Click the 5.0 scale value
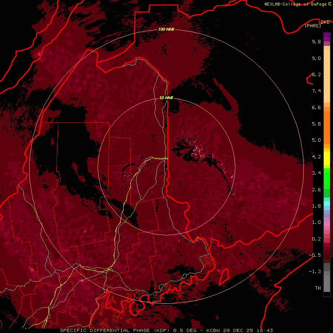The width and height of the screenshot is (333, 333). pos(316,140)
